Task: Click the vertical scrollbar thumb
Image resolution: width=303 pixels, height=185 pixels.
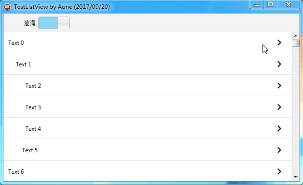Action: pos(296,43)
